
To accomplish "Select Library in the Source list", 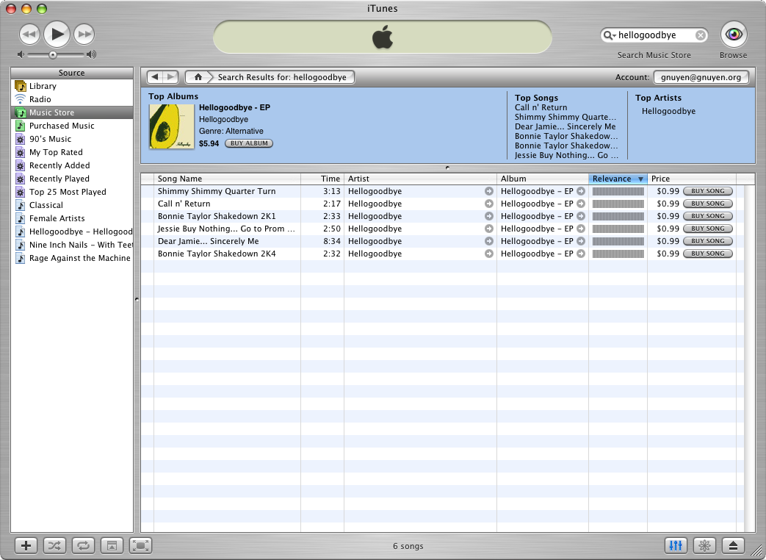I will pos(72,86).
